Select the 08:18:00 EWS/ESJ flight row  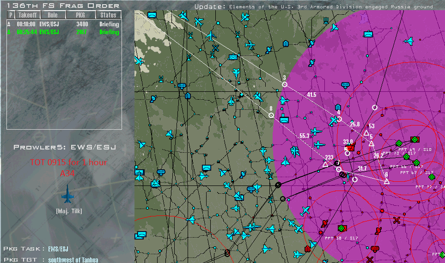point(64,24)
